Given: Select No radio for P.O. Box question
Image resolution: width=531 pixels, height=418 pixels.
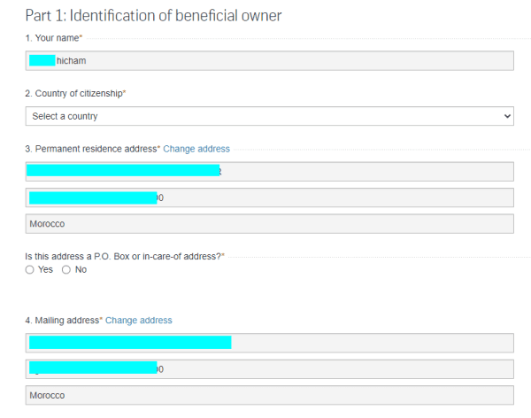Looking at the screenshot, I should 66,270.
